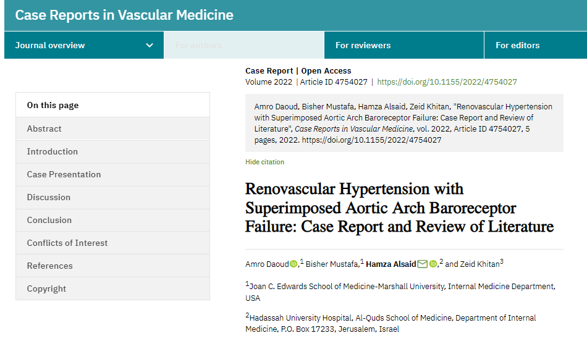Viewport: 587px width, 341px height.
Task: Open the For reviewers tab
Action: [x=404, y=45]
